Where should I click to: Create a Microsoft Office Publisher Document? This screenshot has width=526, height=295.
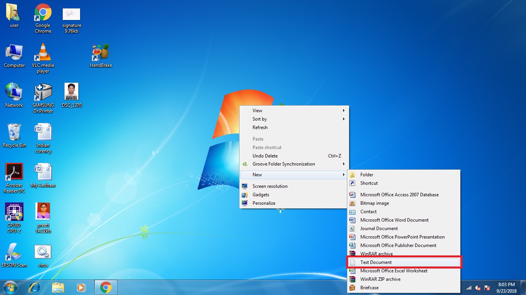pos(404,245)
